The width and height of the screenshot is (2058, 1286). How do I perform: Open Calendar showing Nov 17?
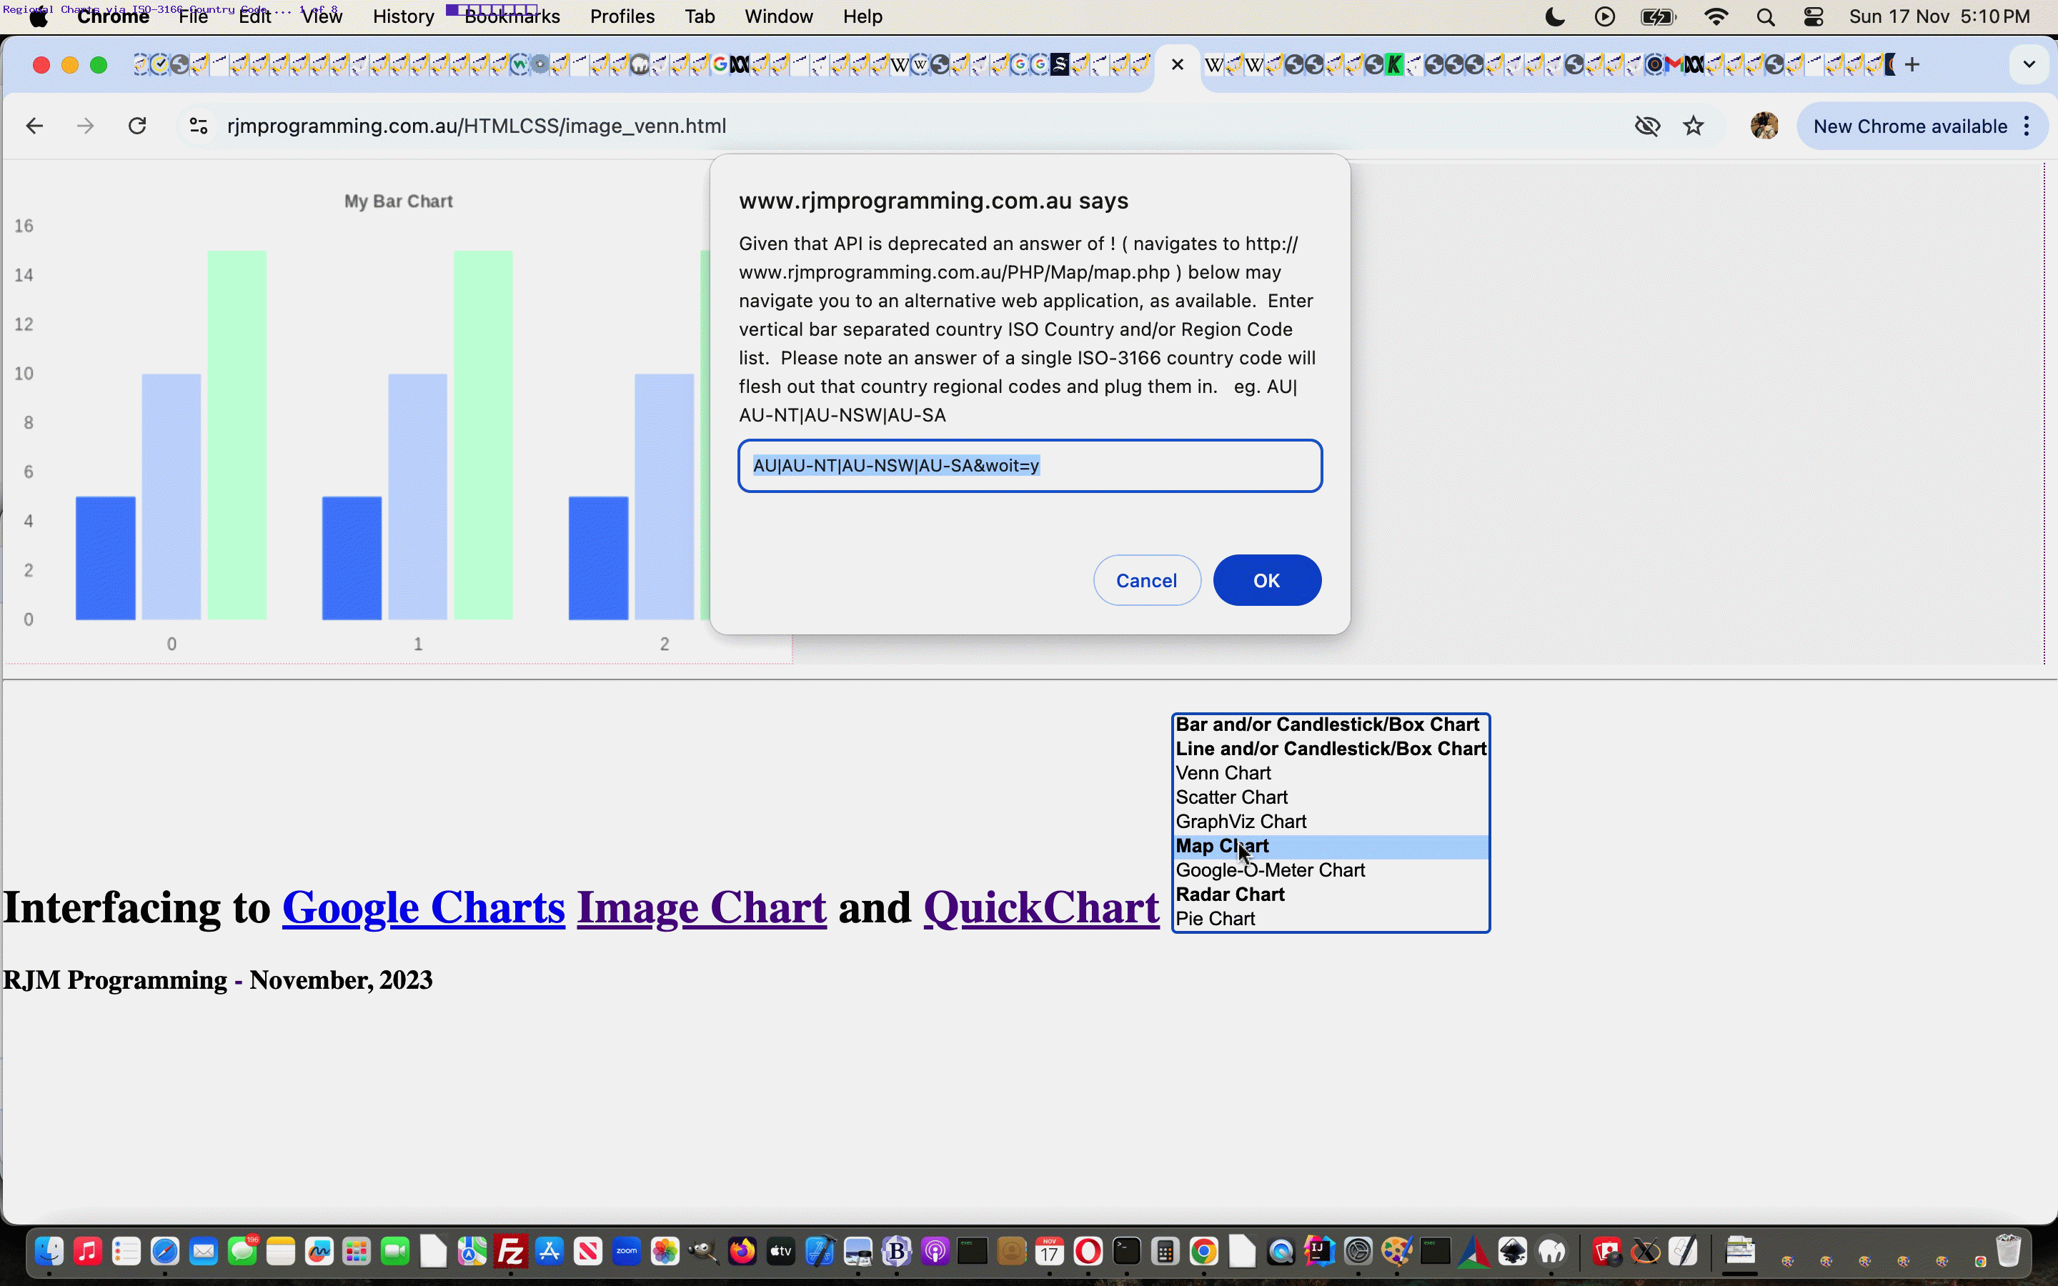tap(1050, 1251)
